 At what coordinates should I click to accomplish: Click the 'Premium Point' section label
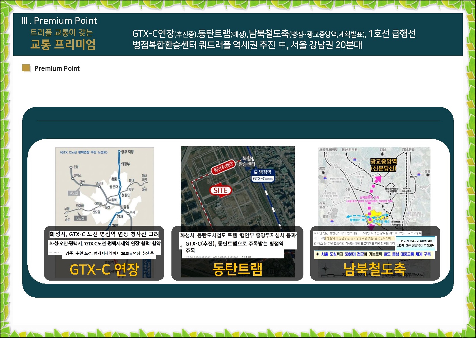coord(57,68)
